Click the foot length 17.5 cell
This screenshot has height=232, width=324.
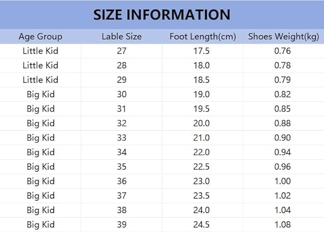(203, 51)
